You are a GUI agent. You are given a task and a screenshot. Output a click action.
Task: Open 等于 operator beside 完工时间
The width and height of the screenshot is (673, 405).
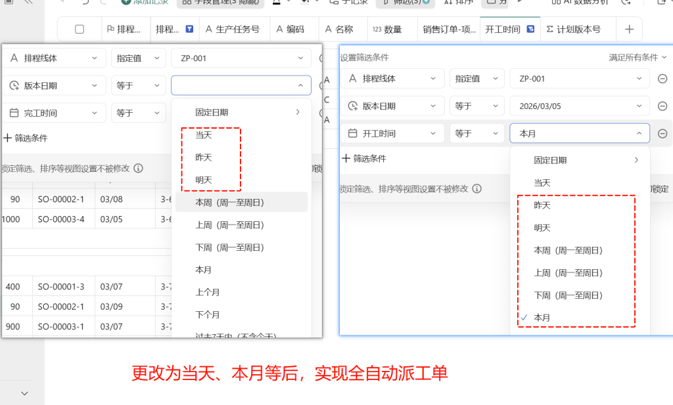(x=138, y=113)
